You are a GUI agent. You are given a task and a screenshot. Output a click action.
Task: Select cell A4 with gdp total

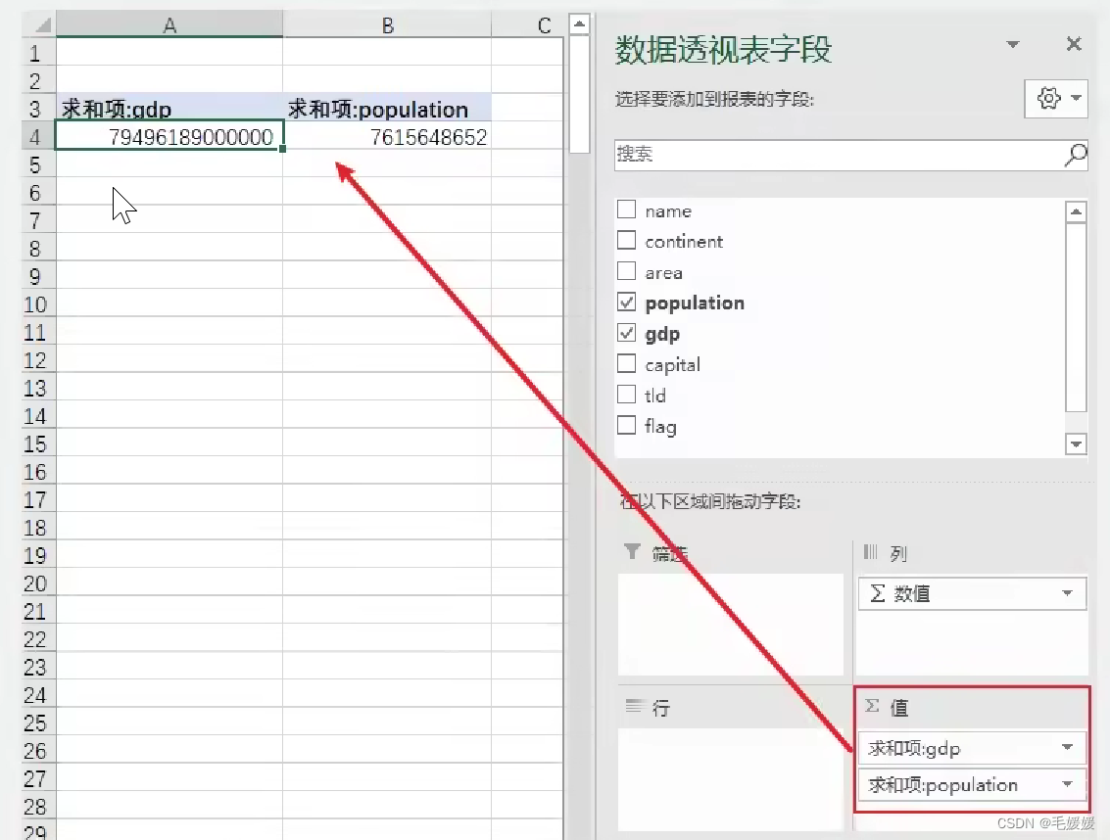coord(169,136)
